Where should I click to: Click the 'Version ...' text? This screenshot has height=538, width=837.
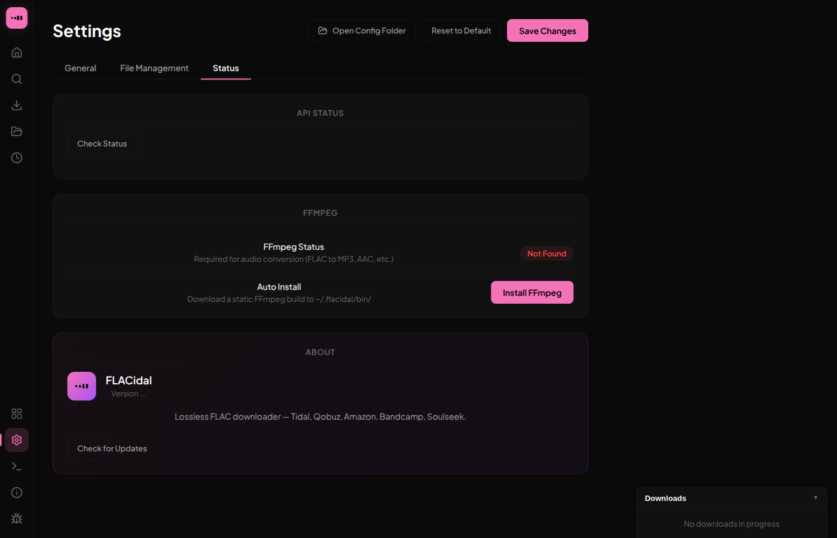(129, 393)
